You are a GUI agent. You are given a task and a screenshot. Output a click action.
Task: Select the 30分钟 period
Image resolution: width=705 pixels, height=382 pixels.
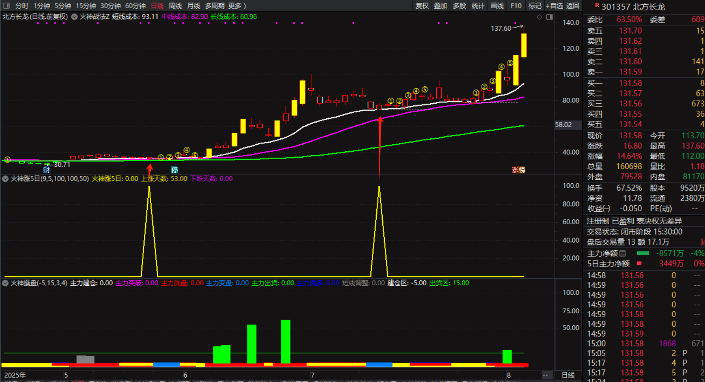pos(111,6)
